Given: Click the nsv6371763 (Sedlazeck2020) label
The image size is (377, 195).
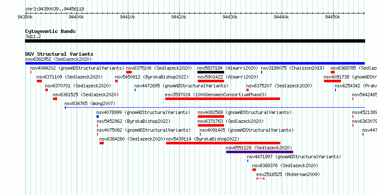Looking at the screenshot, I should click(230, 121).
